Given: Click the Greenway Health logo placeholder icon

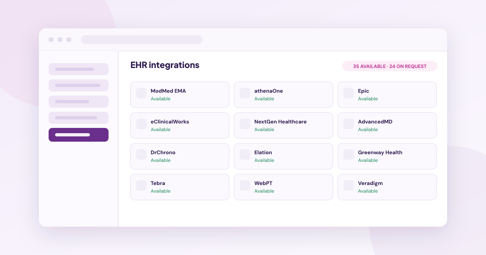Looking at the screenshot, I should (349, 155).
